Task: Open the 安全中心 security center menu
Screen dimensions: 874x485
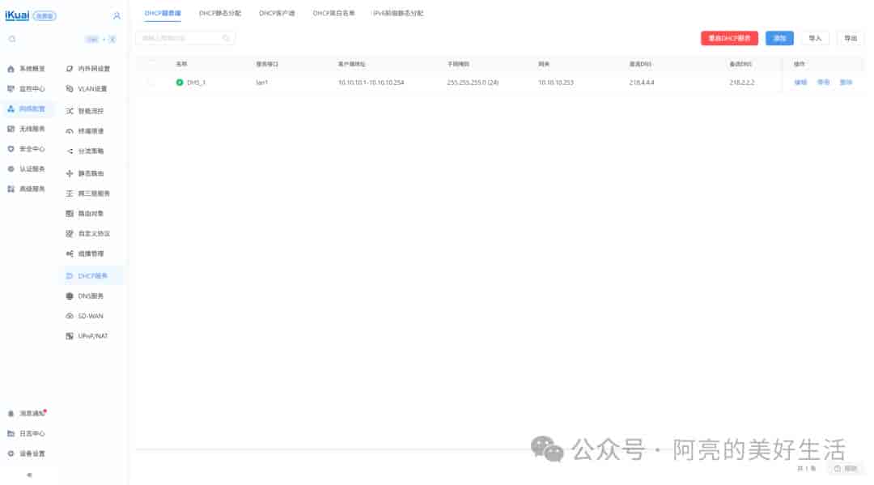Action: [26, 149]
